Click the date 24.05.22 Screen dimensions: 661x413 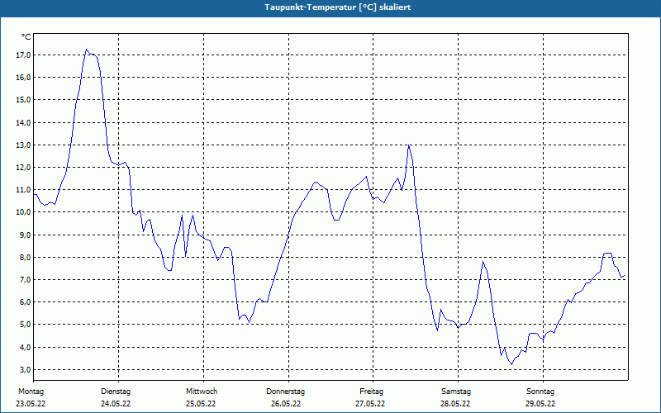pyautogui.click(x=116, y=404)
